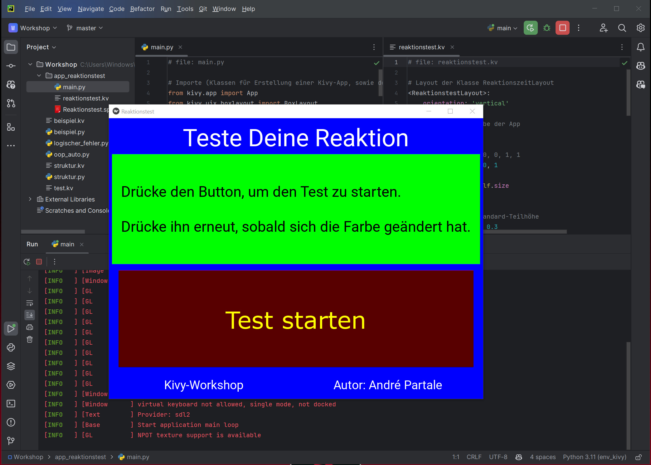Screen dimensions: 651x465
Task: Click the red Stop main button
Action: [x=562, y=28]
